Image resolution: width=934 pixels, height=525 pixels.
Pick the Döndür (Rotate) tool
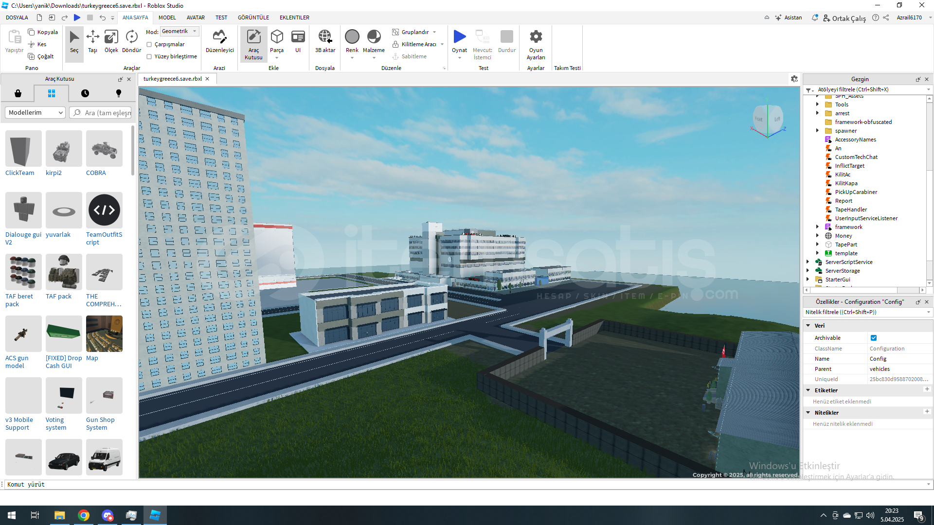point(131,42)
